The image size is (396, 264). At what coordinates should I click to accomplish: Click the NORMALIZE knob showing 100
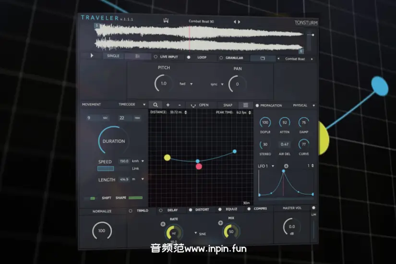[x=102, y=230]
